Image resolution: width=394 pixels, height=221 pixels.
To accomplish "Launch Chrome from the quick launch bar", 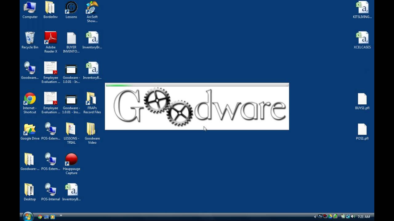I will [x=40, y=217].
